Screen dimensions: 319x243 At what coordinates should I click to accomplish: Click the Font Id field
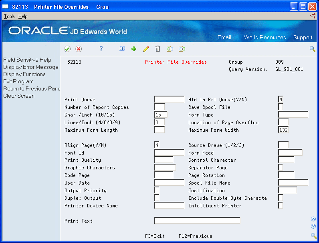point(169,153)
